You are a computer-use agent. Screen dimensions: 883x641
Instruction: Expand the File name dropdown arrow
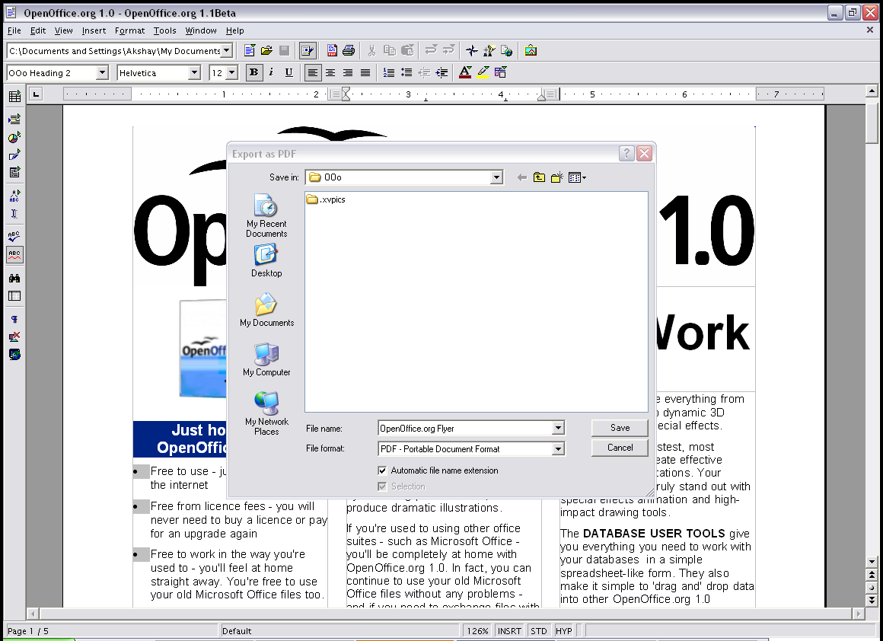[558, 428]
